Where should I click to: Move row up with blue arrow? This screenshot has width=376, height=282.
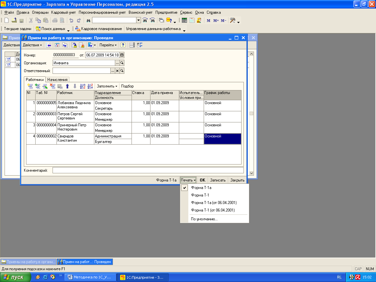pyautogui.click(x=67, y=86)
